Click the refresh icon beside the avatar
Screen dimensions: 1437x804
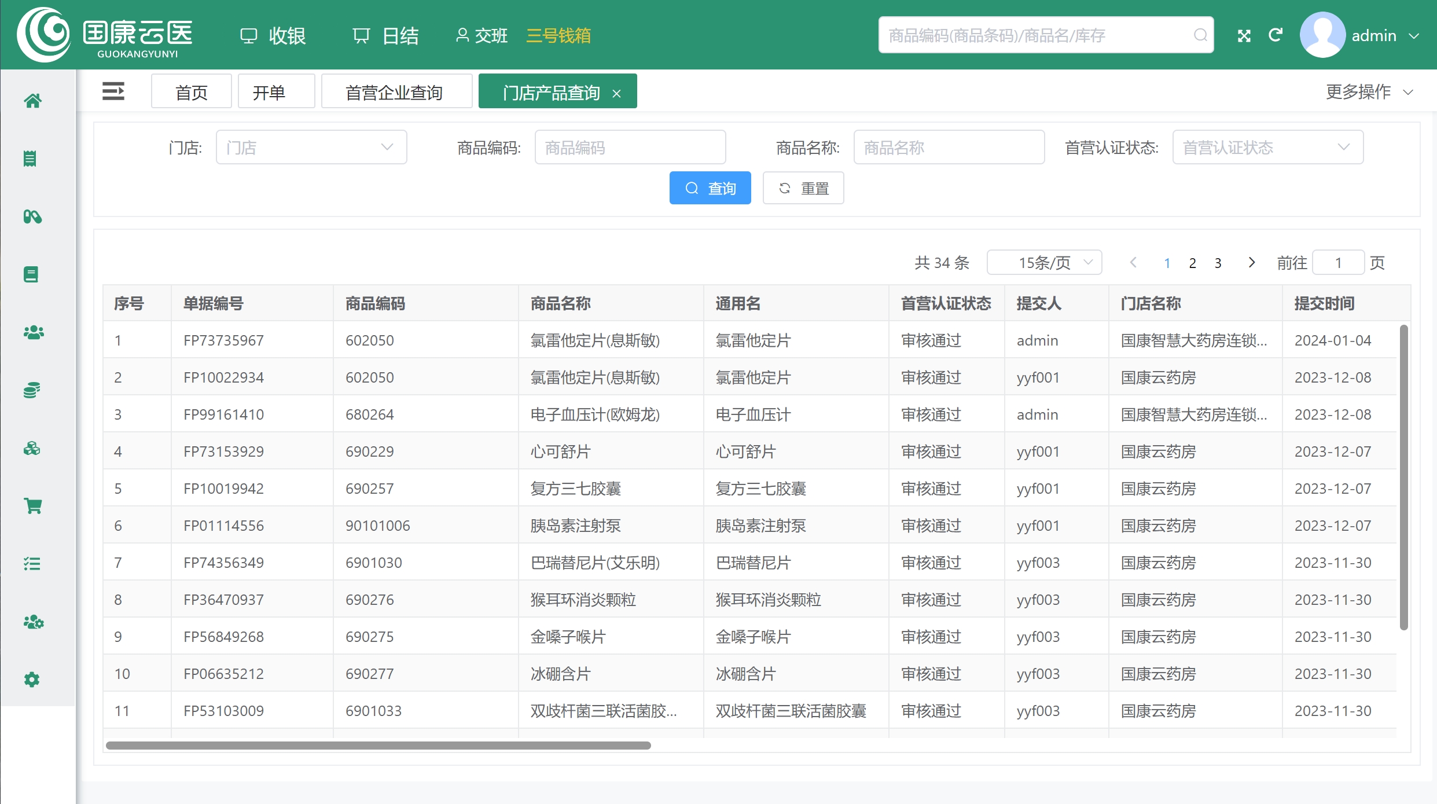point(1276,35)
